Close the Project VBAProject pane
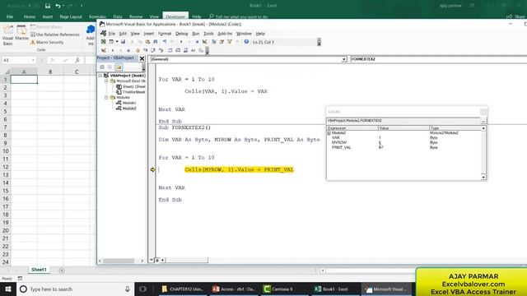This screenshot has width=527, height=296. pos(142,58)
